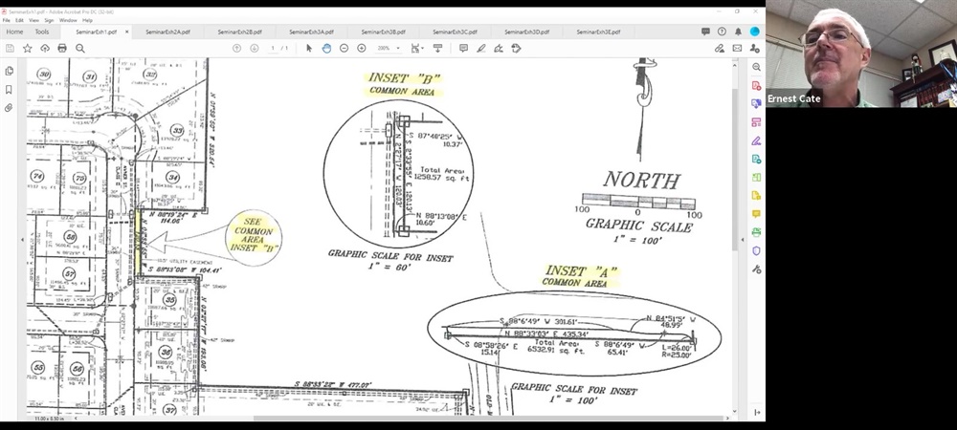
Task: Click the page number input field
Action: pyautogui.click(x=274, y=48)
